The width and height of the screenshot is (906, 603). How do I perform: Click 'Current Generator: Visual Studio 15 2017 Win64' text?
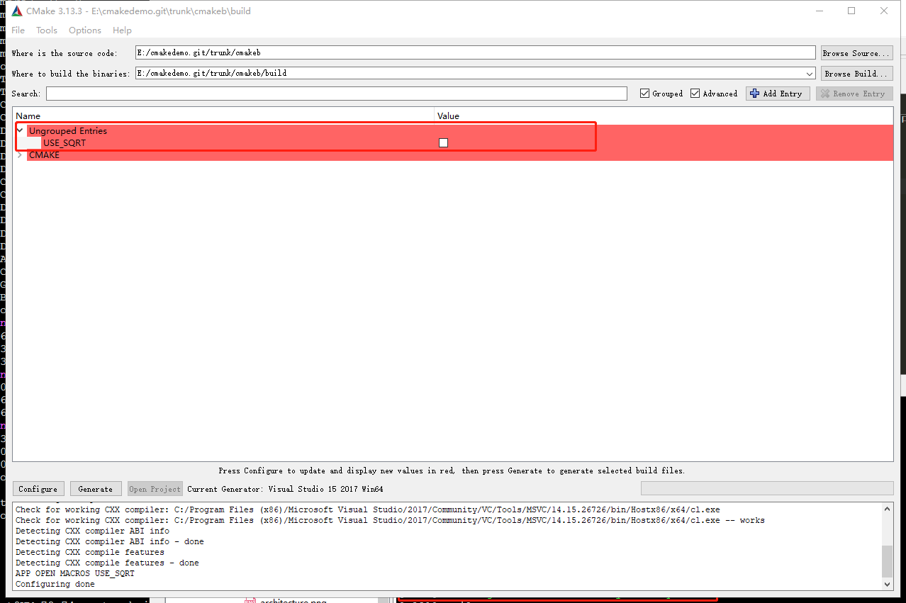286,489
